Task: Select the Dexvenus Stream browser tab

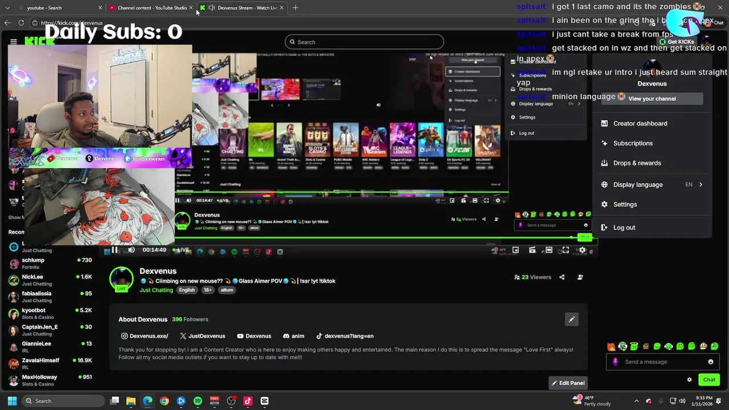Action: pyautogui.click(x=241, y=7)
